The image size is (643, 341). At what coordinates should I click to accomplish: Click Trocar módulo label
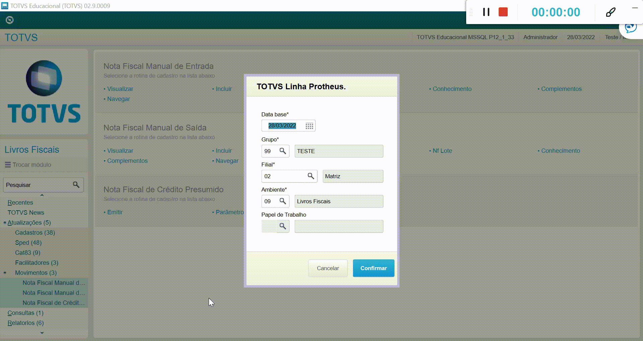pos(32,165)
